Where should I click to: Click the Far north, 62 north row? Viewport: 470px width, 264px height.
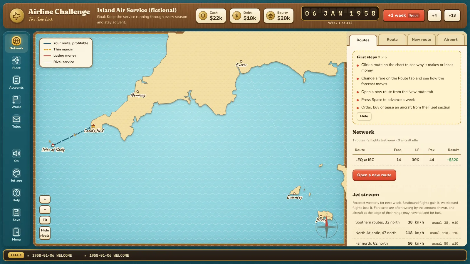[x=407, y=243]
